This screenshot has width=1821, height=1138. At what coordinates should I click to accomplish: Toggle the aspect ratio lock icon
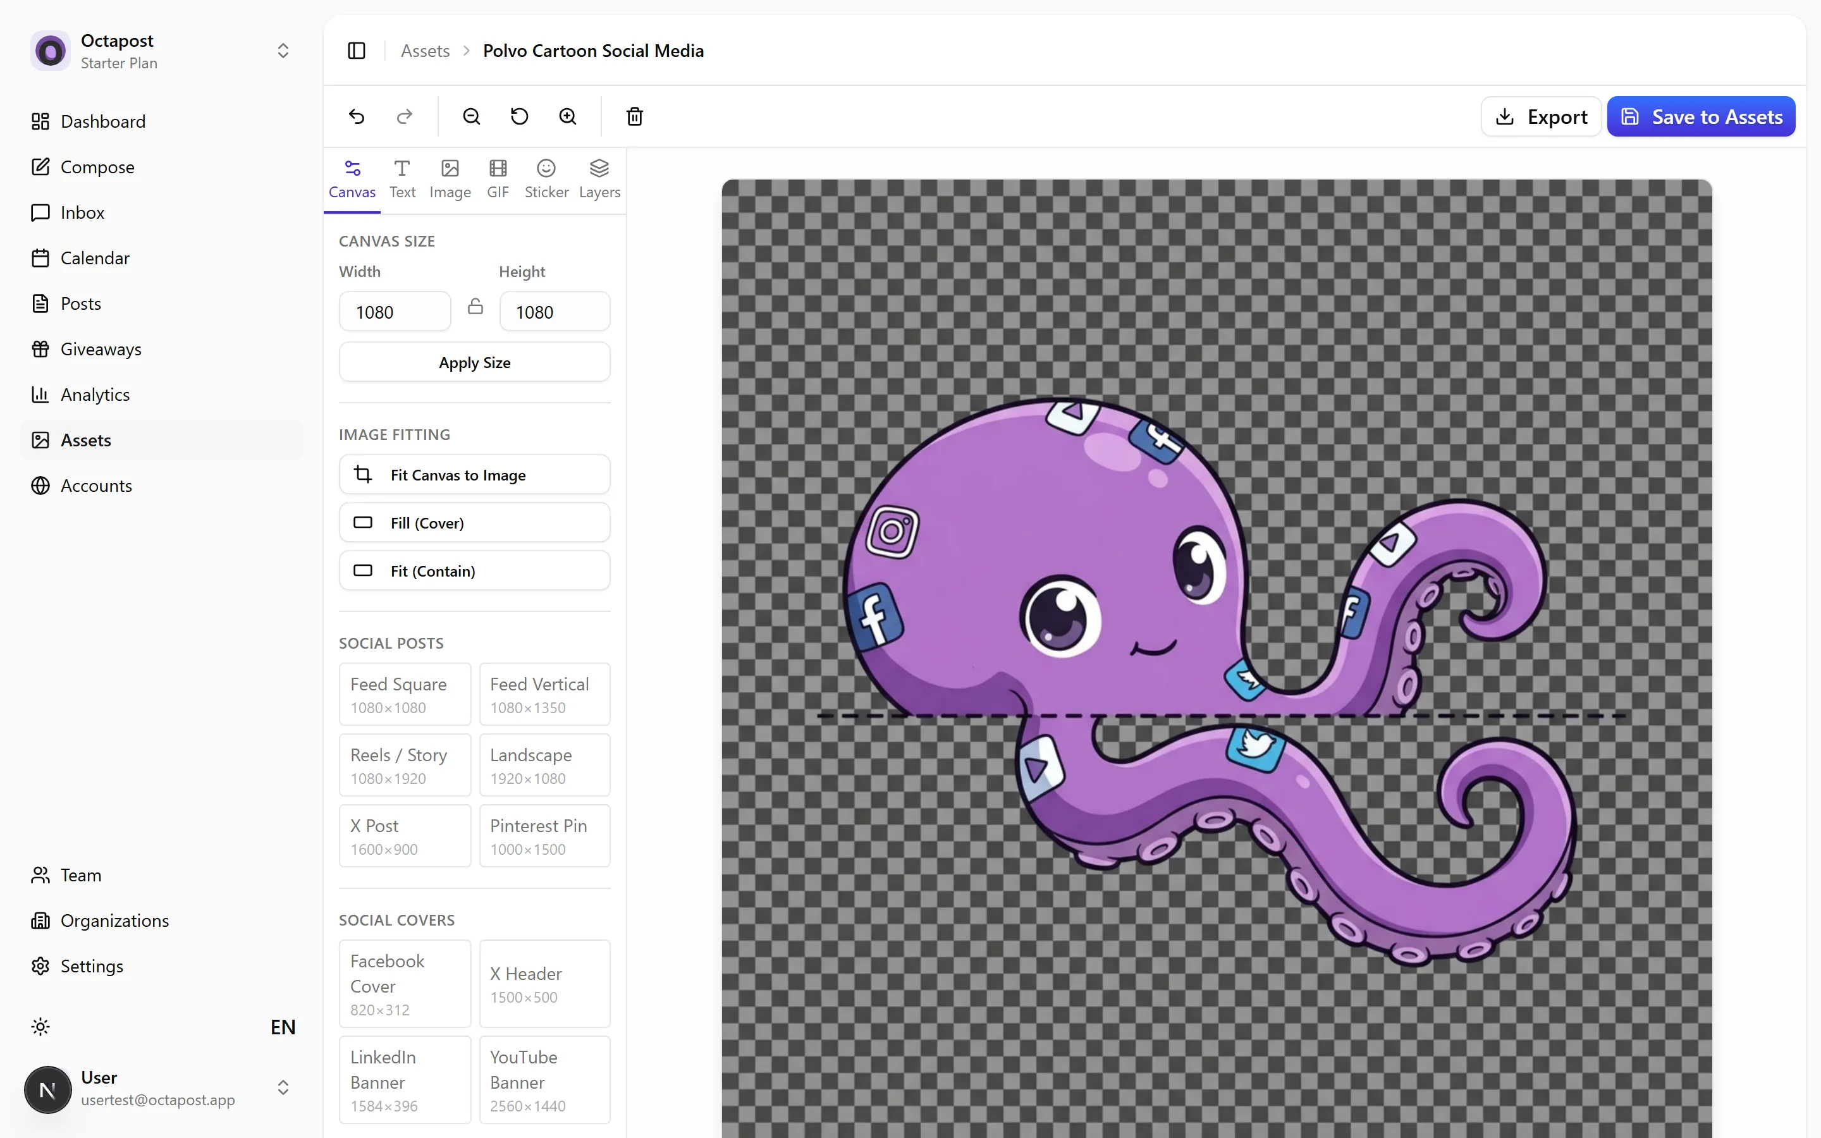pos(475,307)
